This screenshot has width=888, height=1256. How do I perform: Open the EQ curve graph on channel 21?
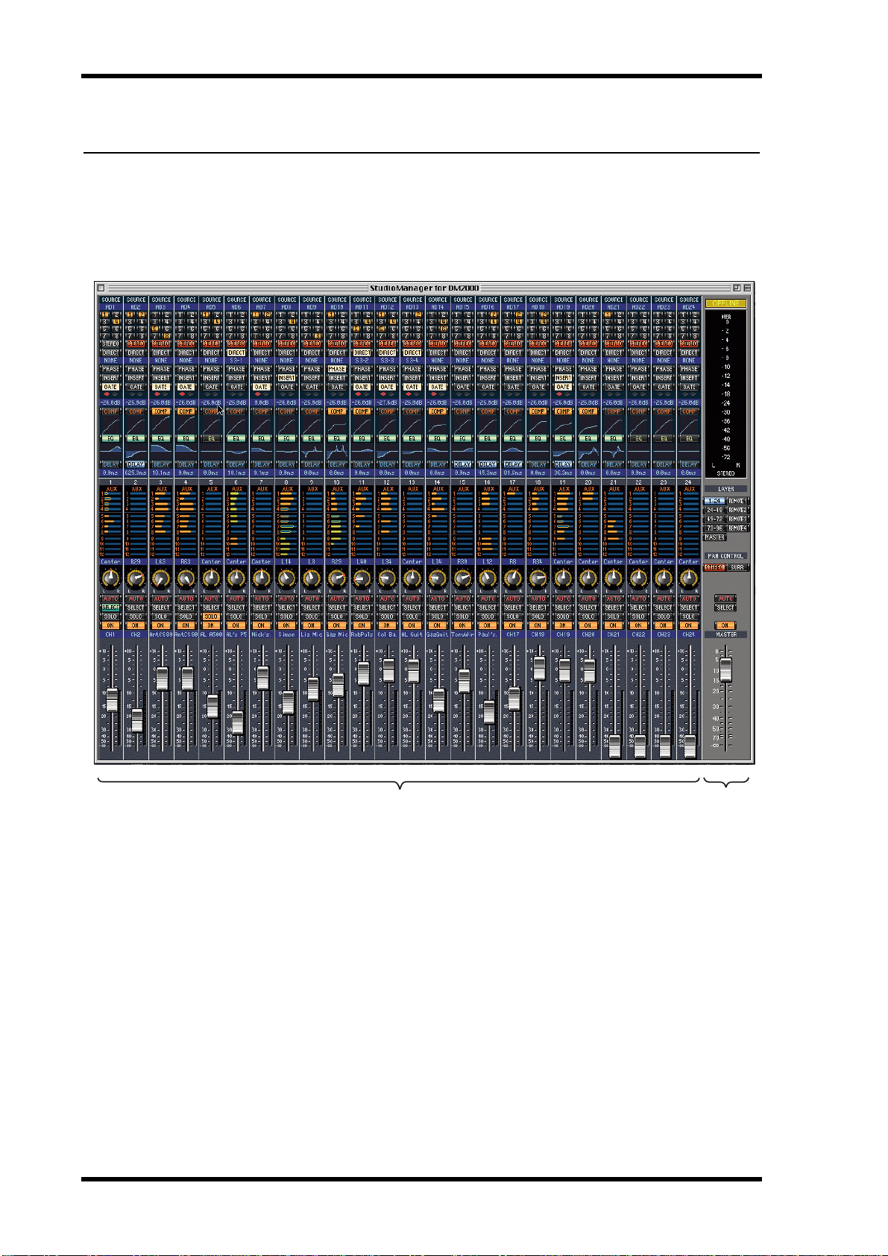tap(613, 451)
